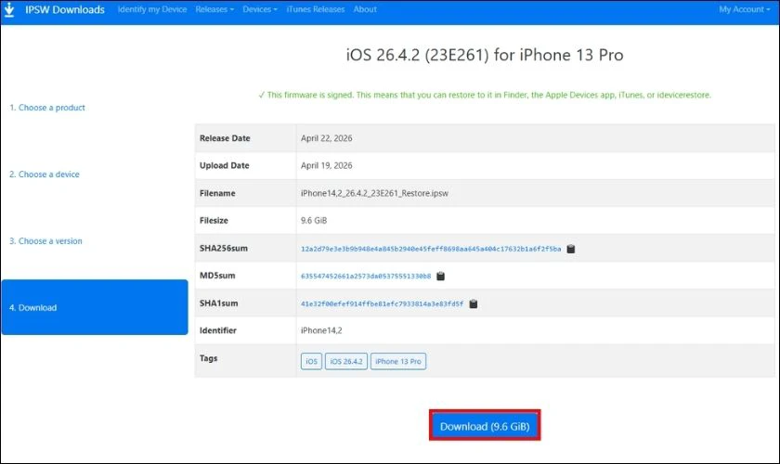This screenshot has width=780, height=464.
Task: Open the Devices dropdown menu
Action: [x=260, y=9]
